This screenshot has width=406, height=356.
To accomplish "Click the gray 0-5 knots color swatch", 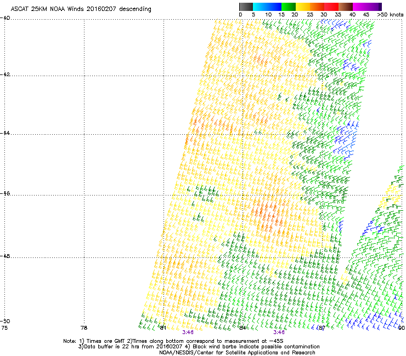I will pyautogui.click(x=246, y=7).
